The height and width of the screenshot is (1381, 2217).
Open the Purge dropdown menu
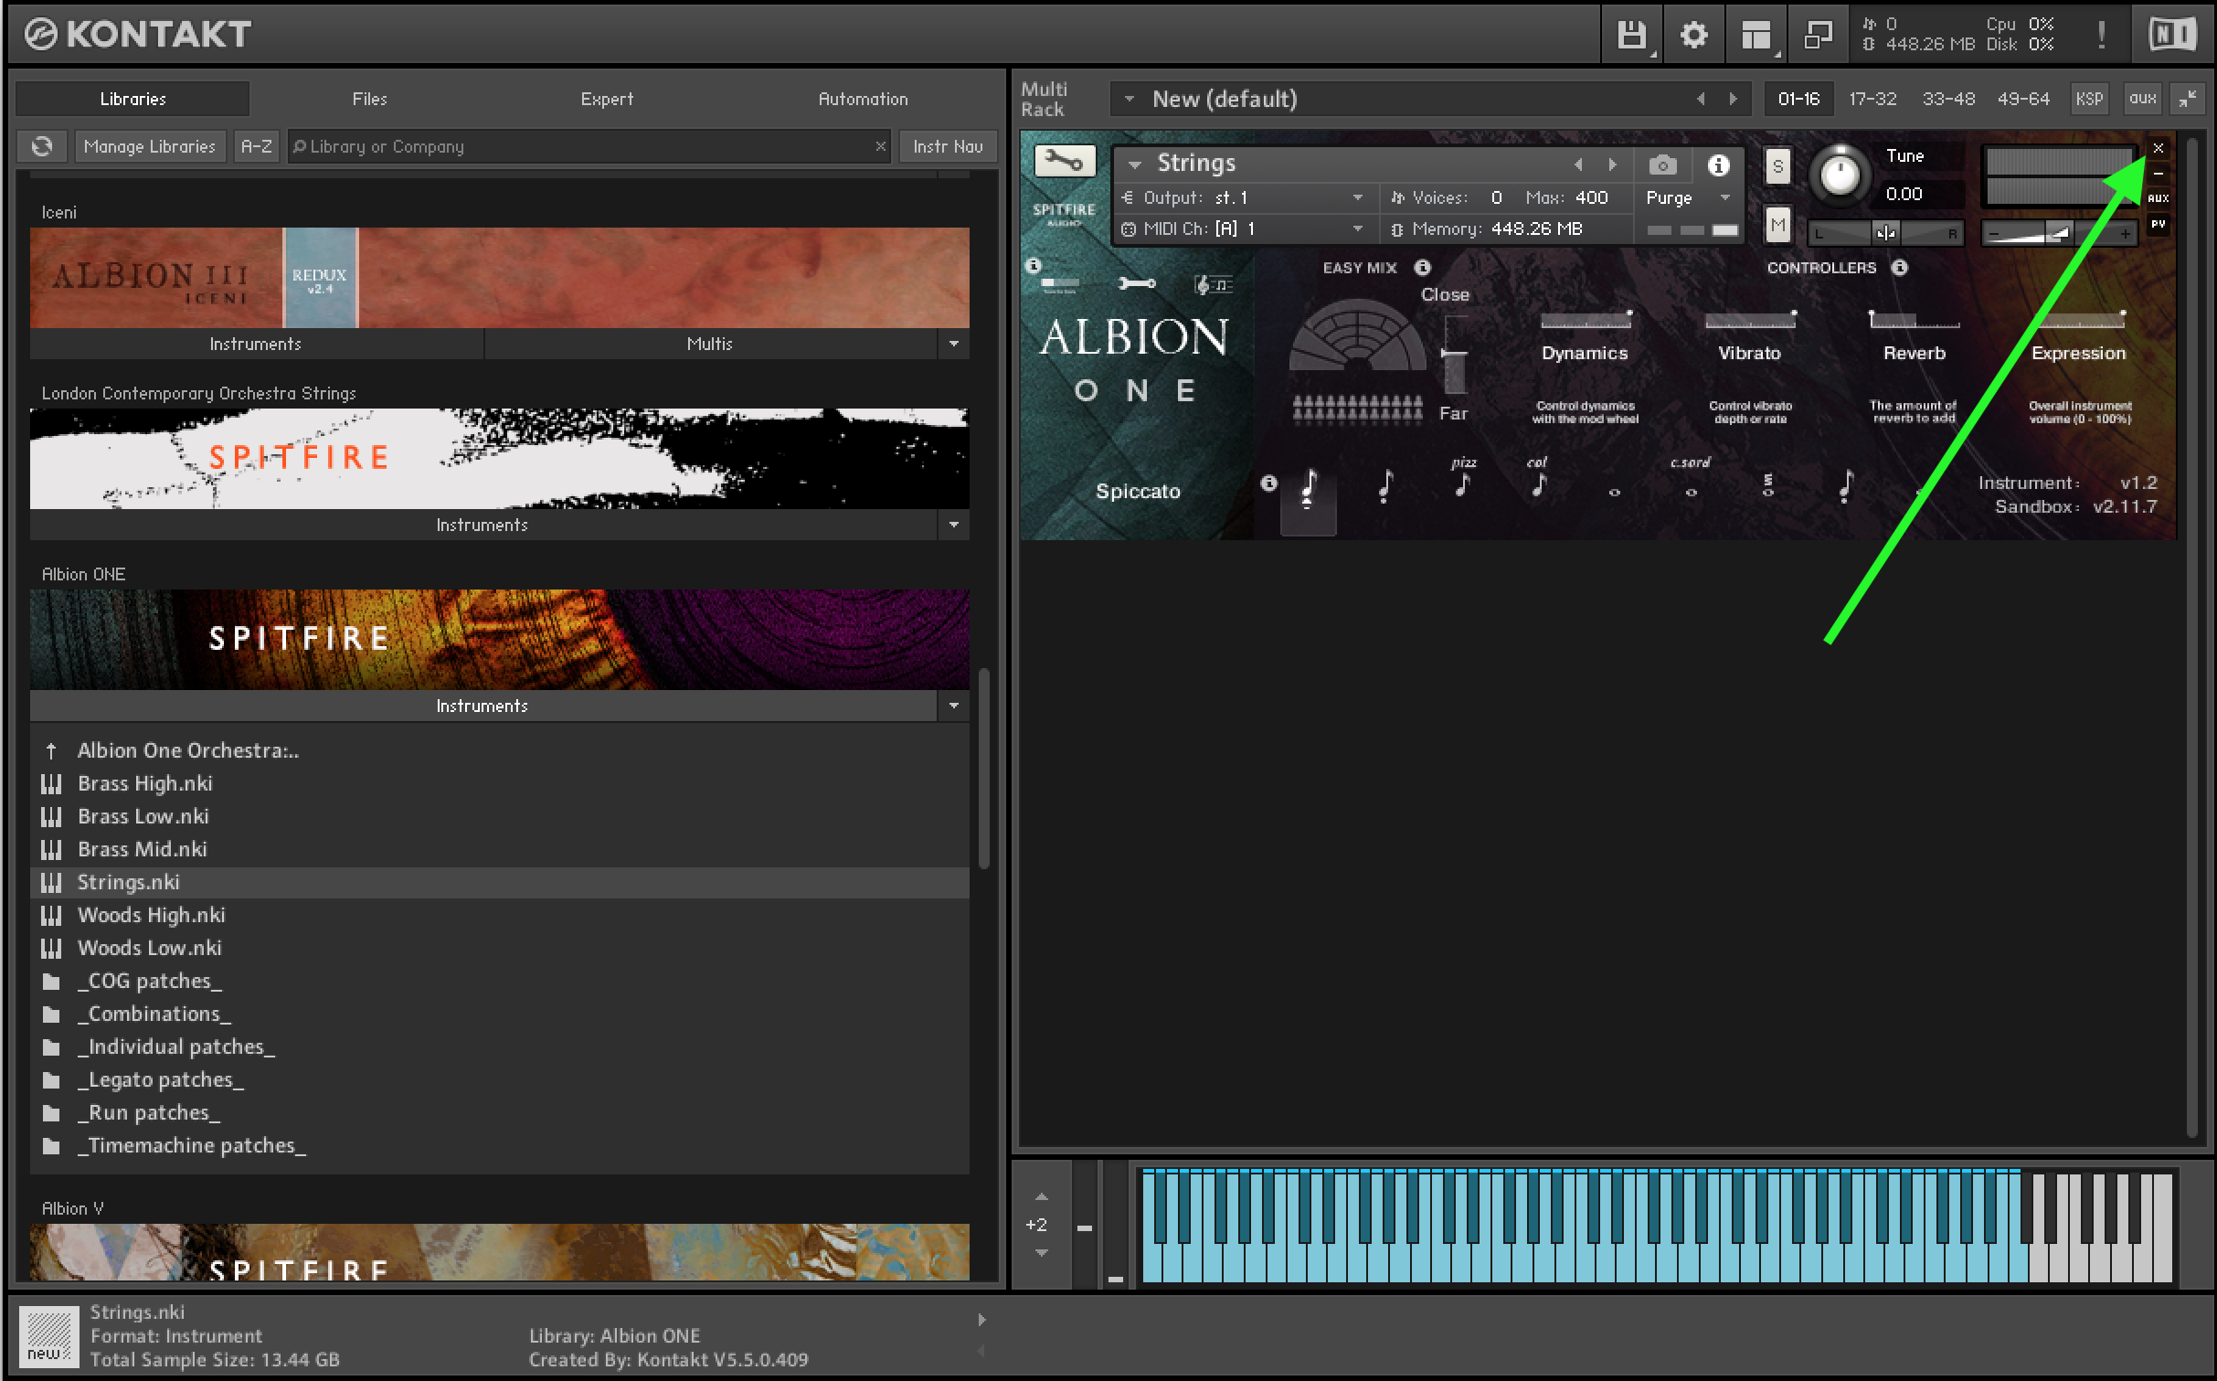[1724, 197]
